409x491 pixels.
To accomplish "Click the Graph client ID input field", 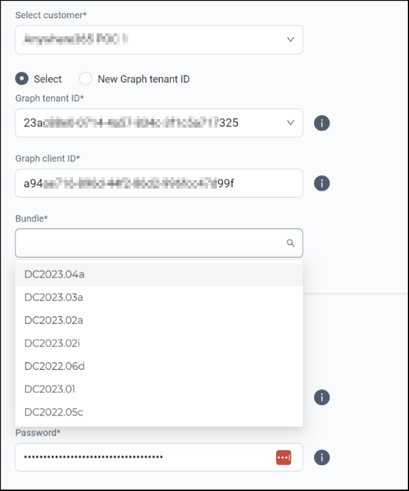I will 159,183.
